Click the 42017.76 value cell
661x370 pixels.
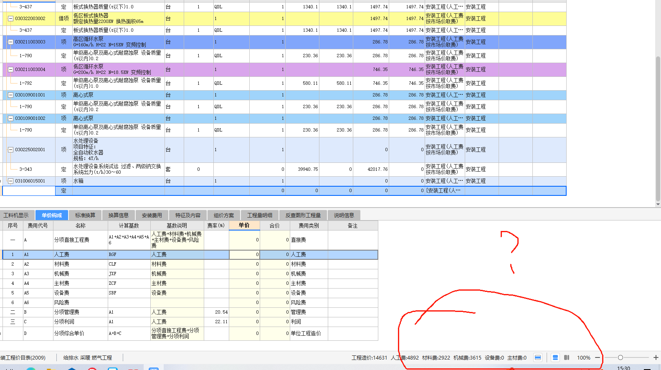(371, 169)
